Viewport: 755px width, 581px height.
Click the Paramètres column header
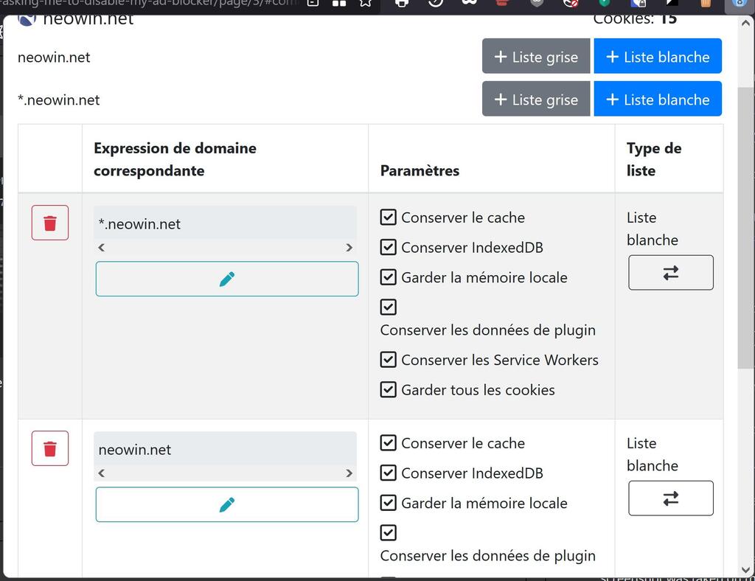(x=420, y=170)
